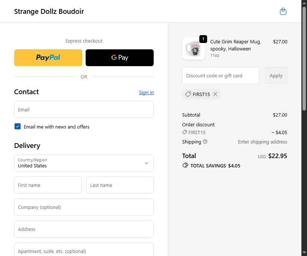This screenshot has height=256, width=307.
Task: Click the Company (optional) field
Action: [84, 207]
